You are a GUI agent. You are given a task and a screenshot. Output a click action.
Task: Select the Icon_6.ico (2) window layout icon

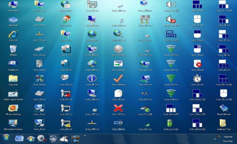point(171,108)
